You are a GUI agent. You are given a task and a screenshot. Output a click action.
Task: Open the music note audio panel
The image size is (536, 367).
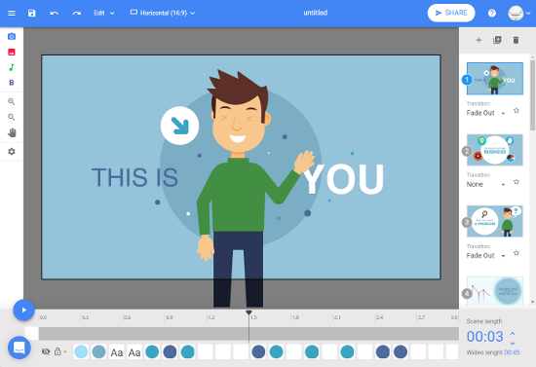click(12, 67)
